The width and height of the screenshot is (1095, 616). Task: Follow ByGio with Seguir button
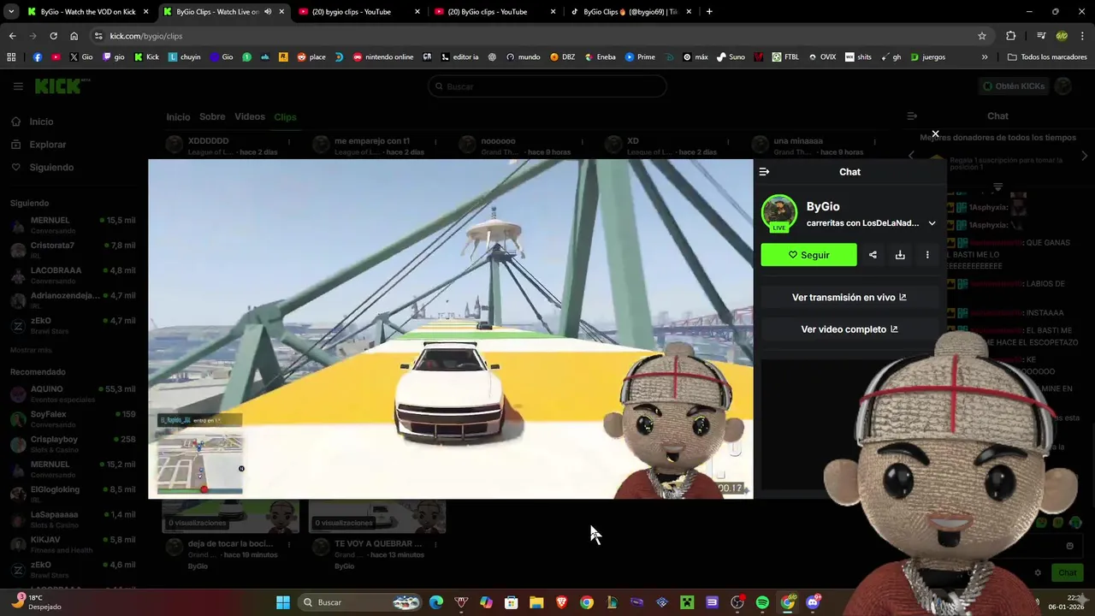click(x=808, y=255)
